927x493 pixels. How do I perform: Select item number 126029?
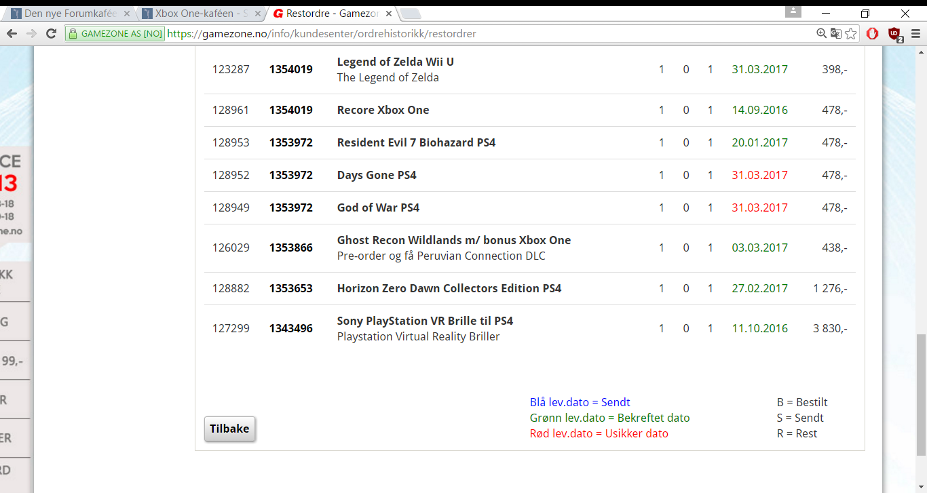click(x=231, y=248)
